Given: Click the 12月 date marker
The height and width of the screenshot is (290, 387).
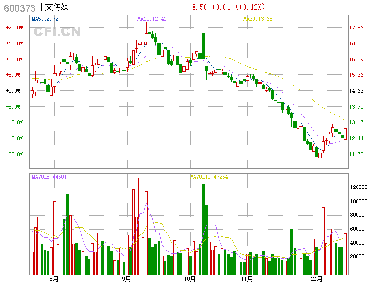Looking at the screenshot, I should (317, 279).
